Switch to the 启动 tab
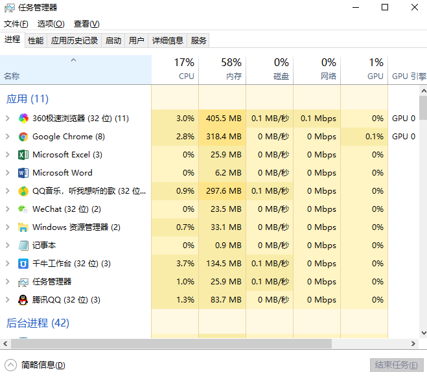Screen dimensions: 427x379 (x=113, y=41)
